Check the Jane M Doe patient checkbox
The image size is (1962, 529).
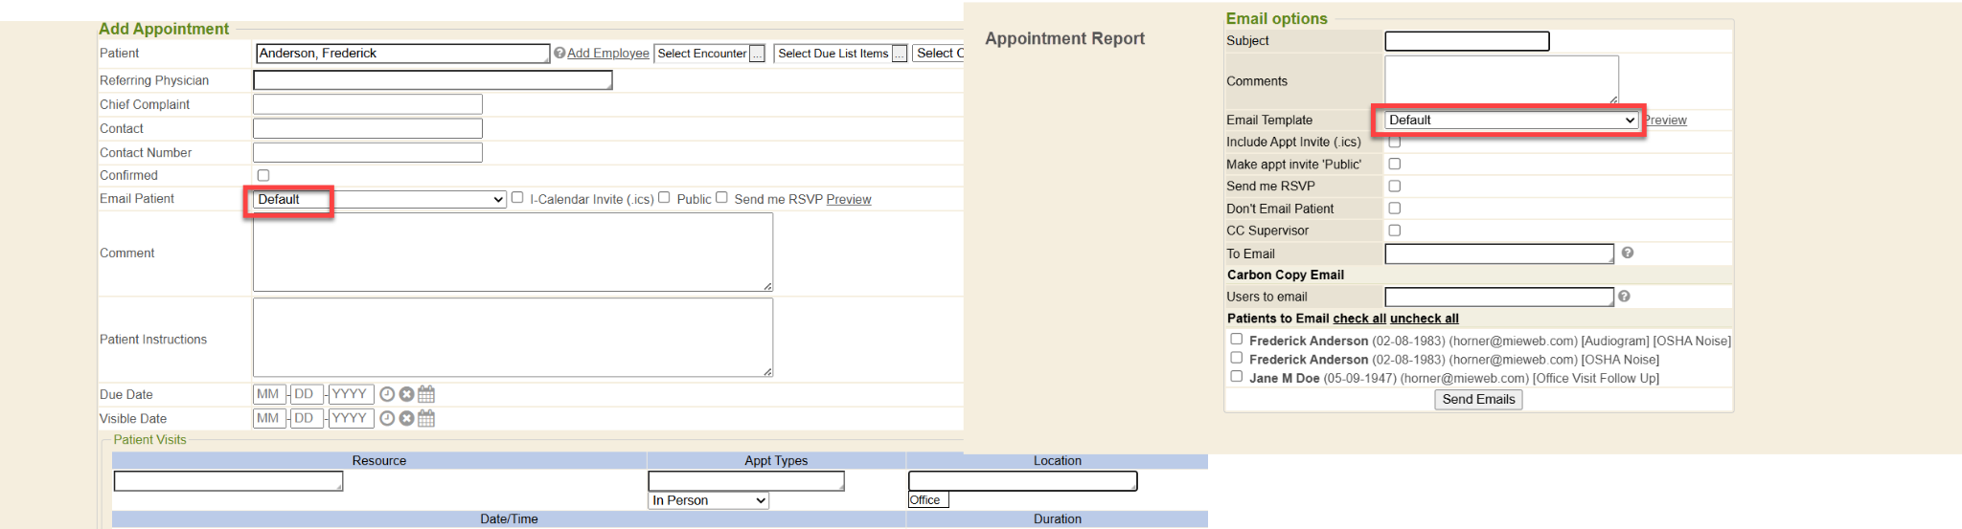point(1237,377)
